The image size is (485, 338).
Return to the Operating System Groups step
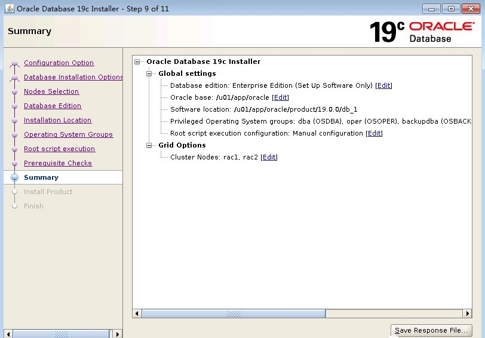[x=68, y=134]
